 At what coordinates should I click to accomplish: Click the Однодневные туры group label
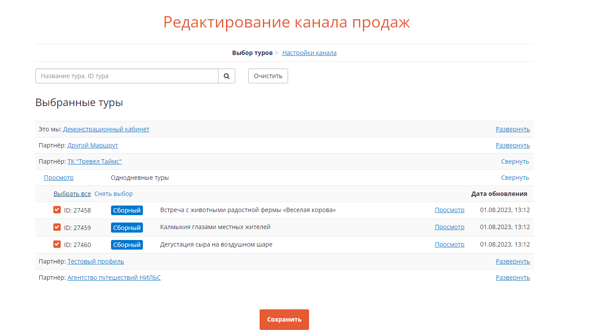point(140,178)
